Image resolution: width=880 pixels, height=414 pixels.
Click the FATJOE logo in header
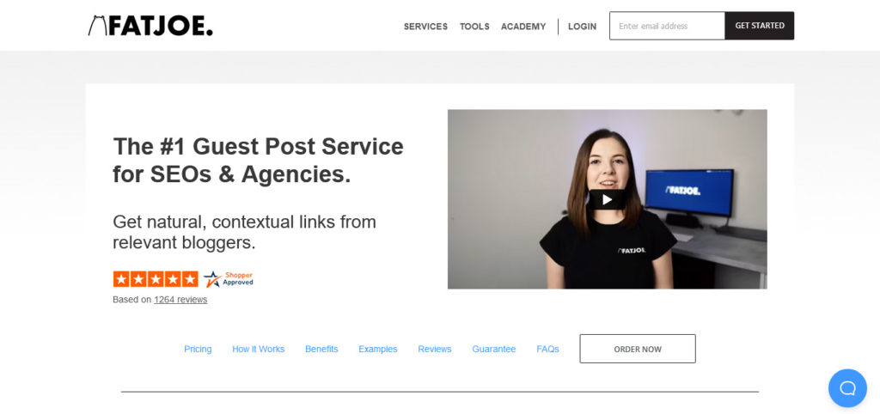pos(150,26)
